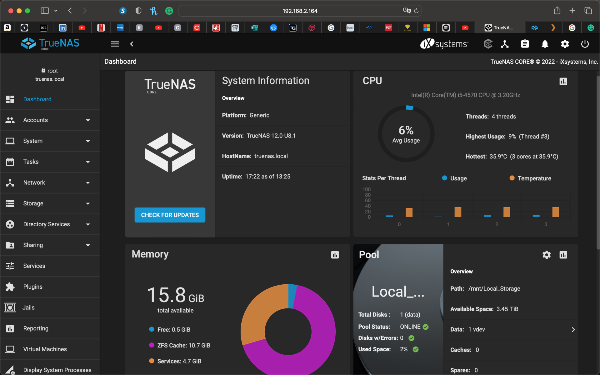The height and width of the screenshot is (375, 600).
Task: Open the Microsoft pinned tab
Action: coord(427,28)
